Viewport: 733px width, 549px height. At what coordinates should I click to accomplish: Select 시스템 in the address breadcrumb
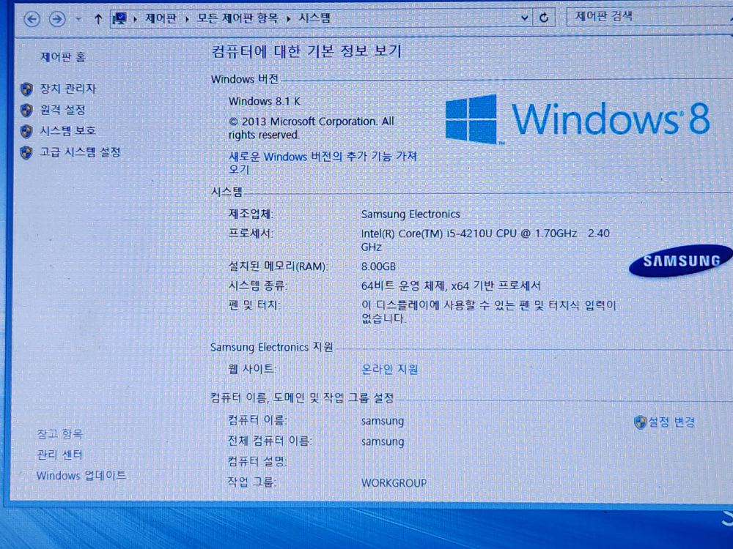pyautogui.click(x=314, y=18)
